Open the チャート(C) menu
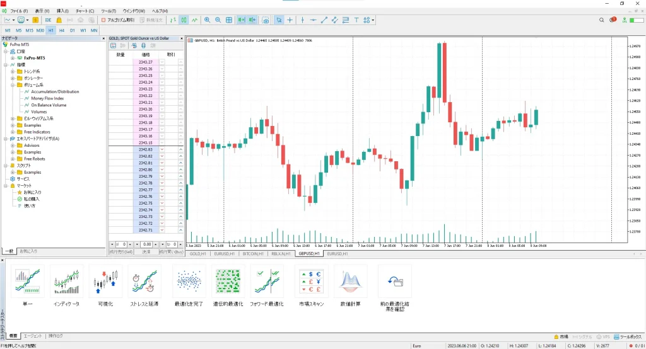Image resolution: width=646 pixels, height=349 pixels. (85, 11)
